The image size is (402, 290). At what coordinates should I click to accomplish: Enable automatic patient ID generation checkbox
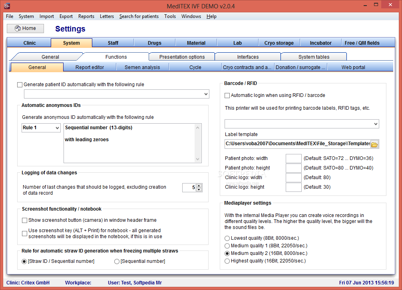pyautogui.click(x=20, y=85)
